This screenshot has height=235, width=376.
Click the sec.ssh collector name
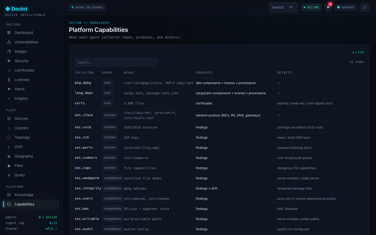pos(82,137)
